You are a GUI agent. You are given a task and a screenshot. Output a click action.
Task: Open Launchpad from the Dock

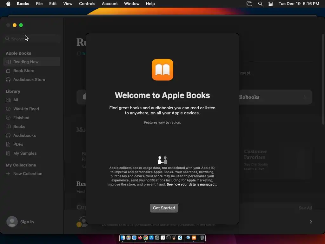point(129,238)
